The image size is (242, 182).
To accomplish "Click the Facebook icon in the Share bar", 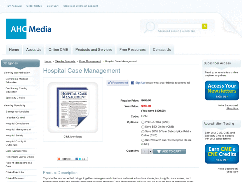I will click(x=77, y=159).
